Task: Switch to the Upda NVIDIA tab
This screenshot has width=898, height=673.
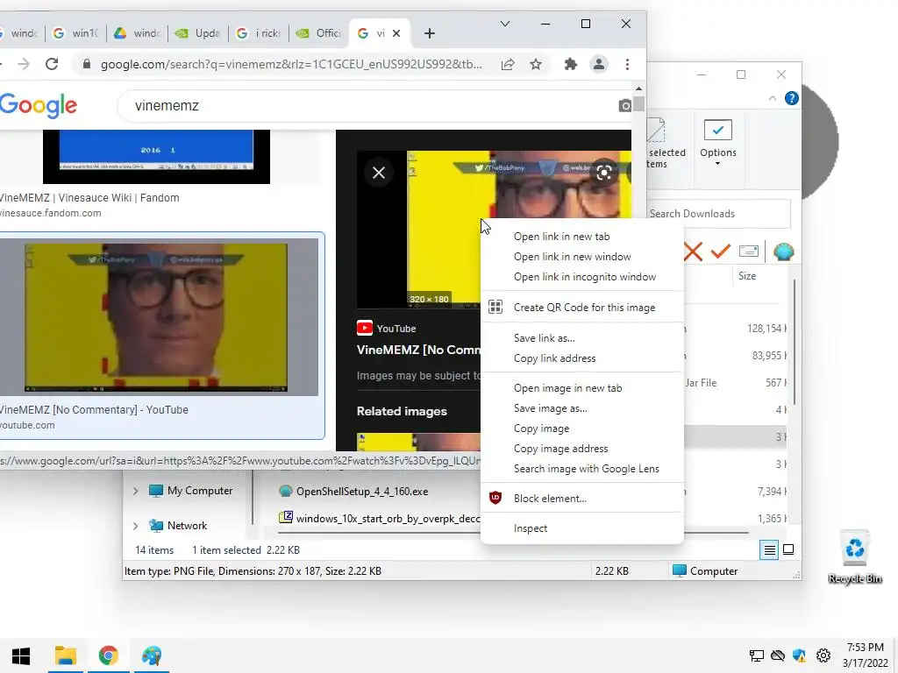Action: click(198, 34)
